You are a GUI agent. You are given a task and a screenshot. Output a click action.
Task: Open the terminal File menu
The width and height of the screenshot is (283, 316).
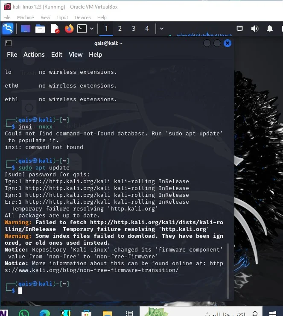12,55
